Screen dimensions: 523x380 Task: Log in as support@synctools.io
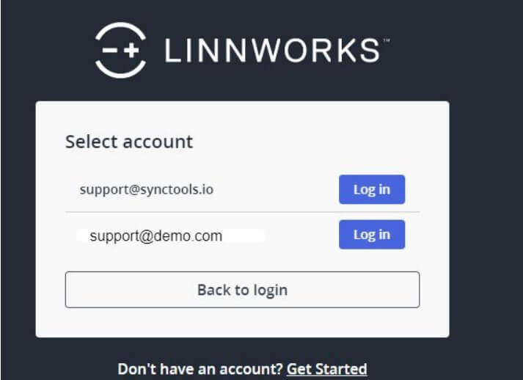(x=372, y=189)
